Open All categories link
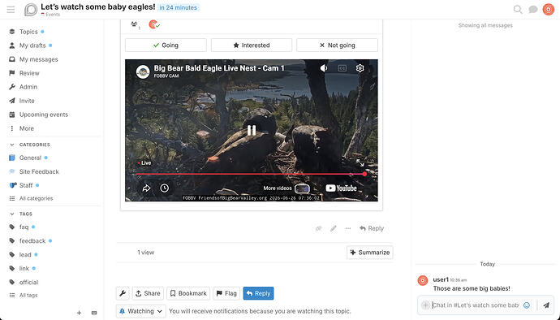Image resolution: width=560 pixels, height=320 pixels. pyautogui.click(x=36, y=198)
